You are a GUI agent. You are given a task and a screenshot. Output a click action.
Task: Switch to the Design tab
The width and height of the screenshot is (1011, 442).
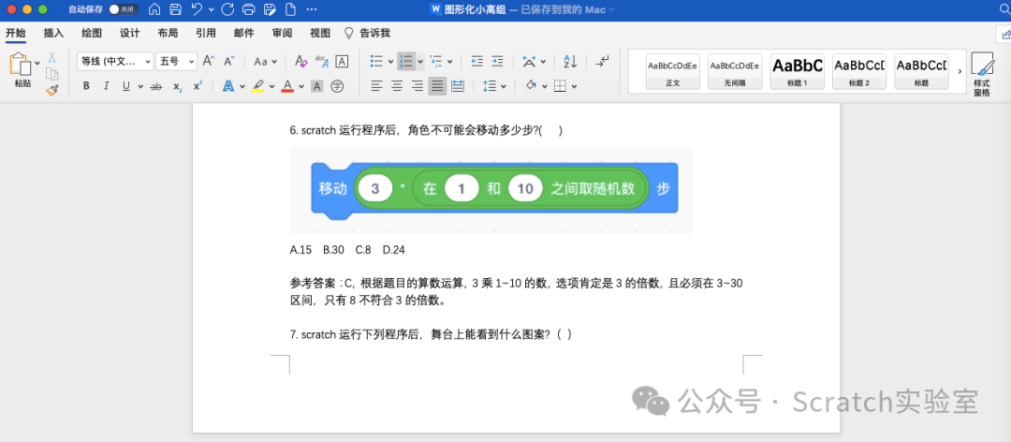[129, 34]
